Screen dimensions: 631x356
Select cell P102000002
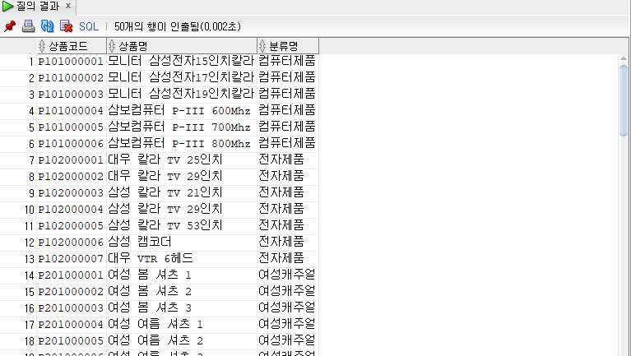tap(72, 177)
